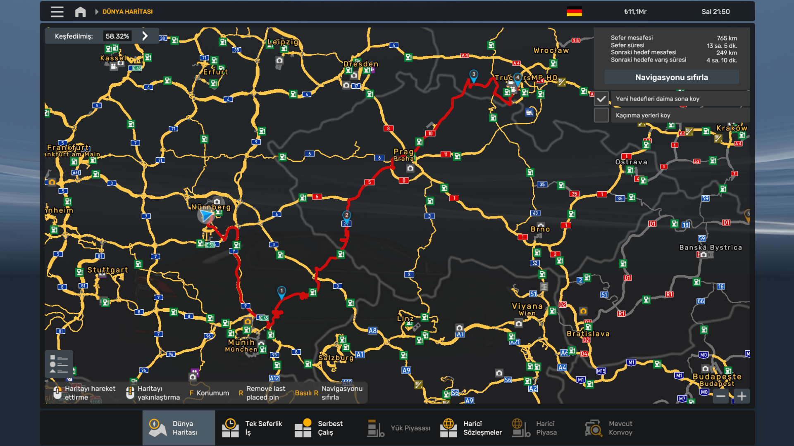Click the money balance display
This screenshot has height=446, width=794.
(635, 12)
